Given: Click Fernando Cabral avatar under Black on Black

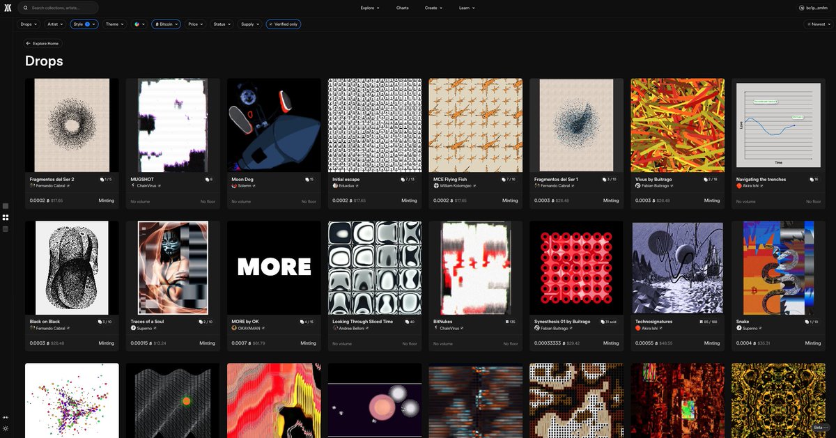Looking at the screenshot, I should point(32,328).
